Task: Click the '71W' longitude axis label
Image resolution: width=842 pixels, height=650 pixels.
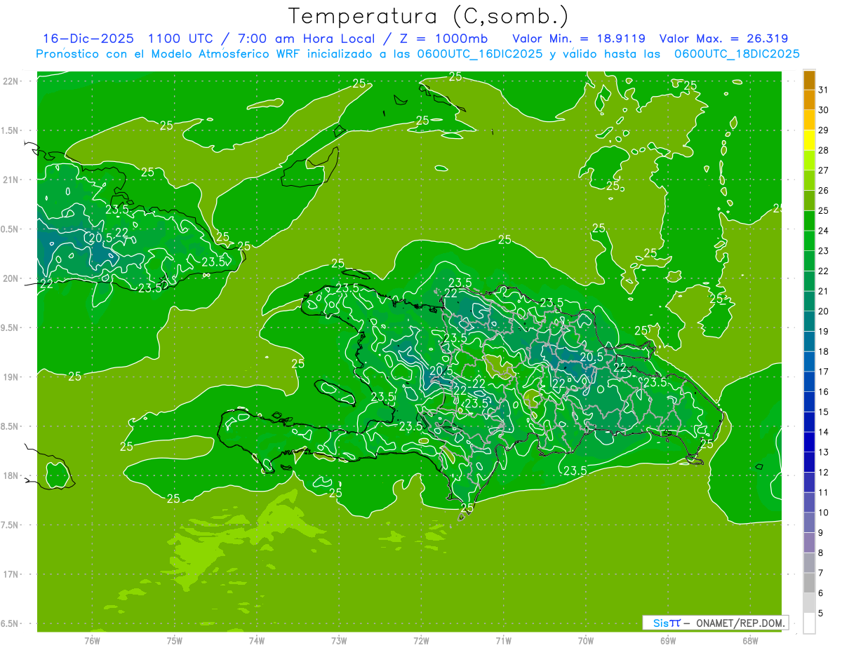Action: point(503,640)
